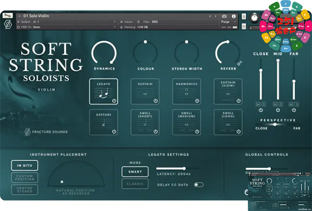The height and width of the screenshot is (211, 312).
Task: Click the small settings icon beside Reverb knob
Action: coord(240,63)
